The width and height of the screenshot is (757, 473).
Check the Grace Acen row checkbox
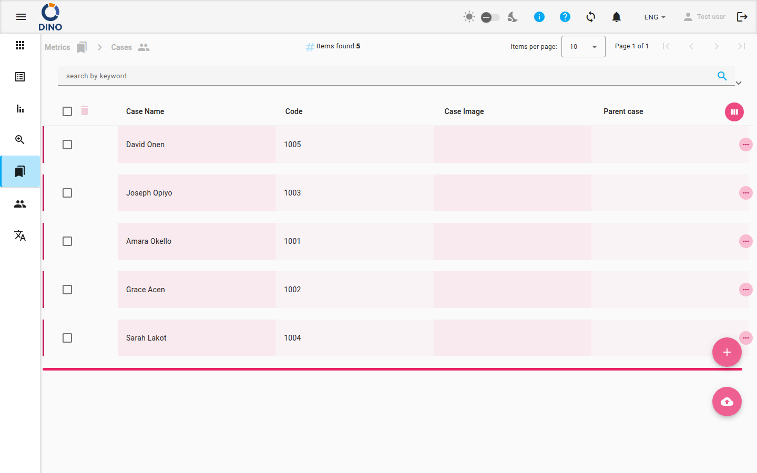(67, 290)
